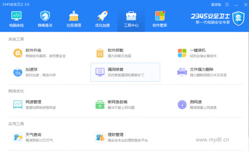Switch to the 电脑体检 tab label
The image size is (249, 151).
16,25
